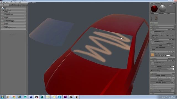
Task: Open the Help menu
Action: point(20,3)
